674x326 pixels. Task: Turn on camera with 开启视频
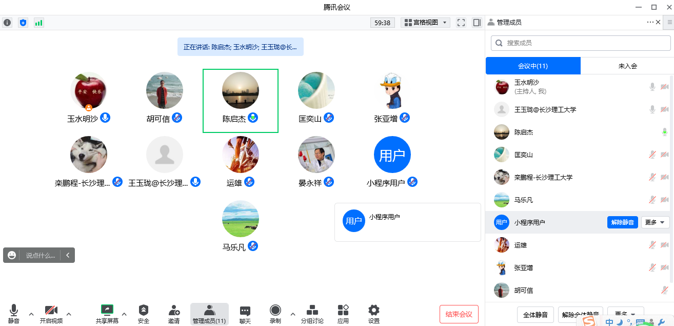pos(51,313)
